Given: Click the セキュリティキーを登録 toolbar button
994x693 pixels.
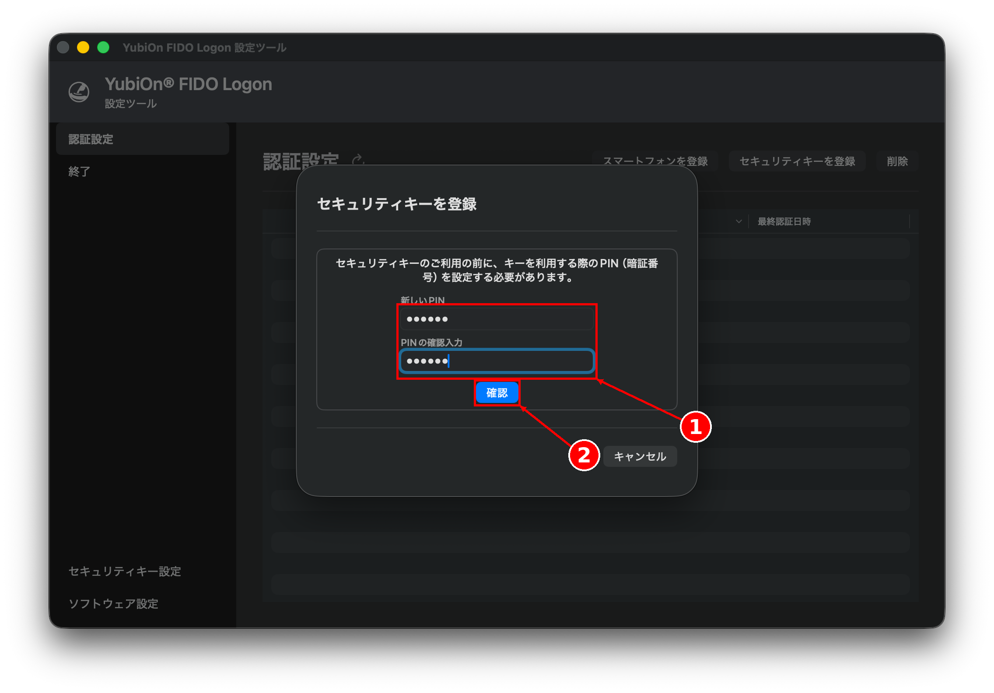Looking at the screenshot, I should coord(797,161).
